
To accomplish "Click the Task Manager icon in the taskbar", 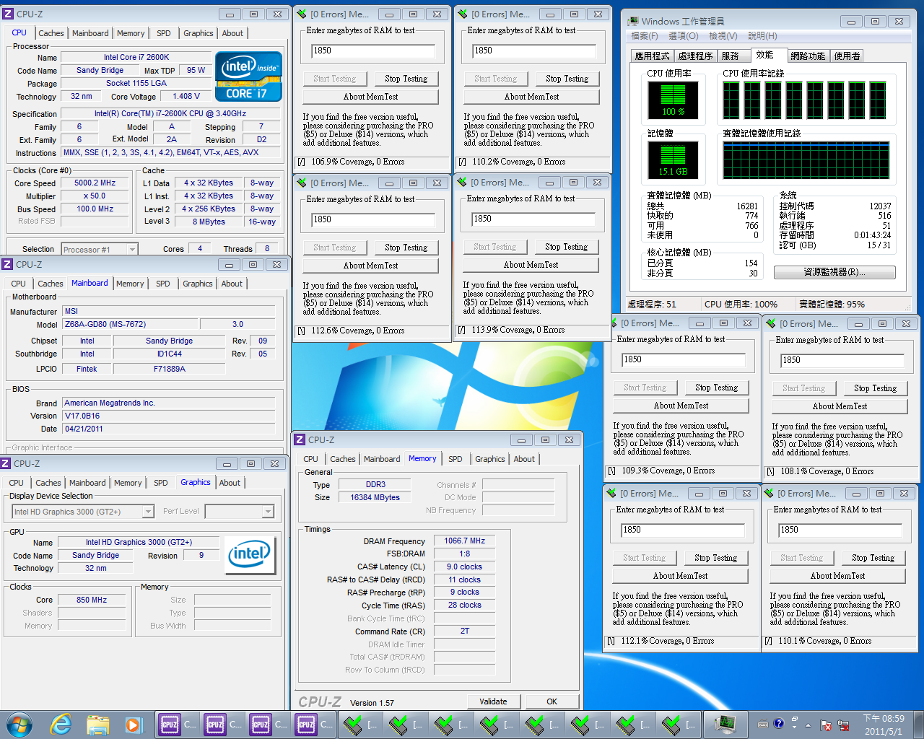I will coord(725,724).
